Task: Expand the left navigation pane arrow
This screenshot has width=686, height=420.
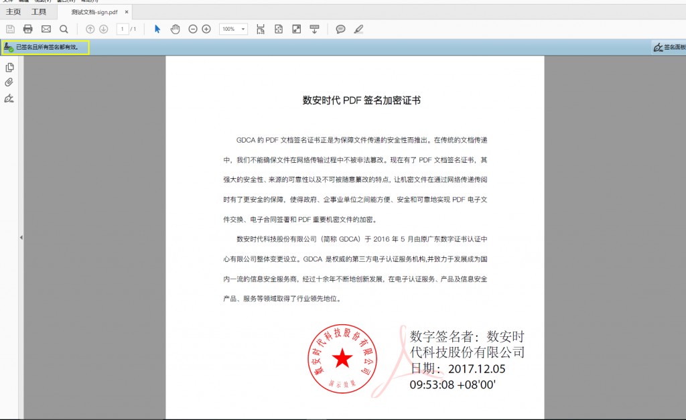Action: point(21,238)
